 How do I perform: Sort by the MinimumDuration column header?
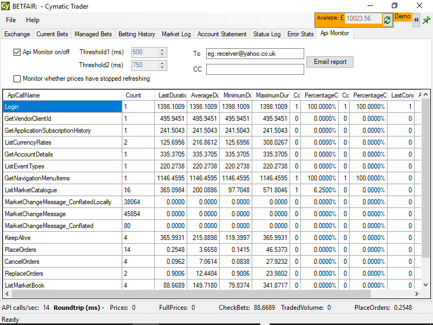(x=236, y=95)
